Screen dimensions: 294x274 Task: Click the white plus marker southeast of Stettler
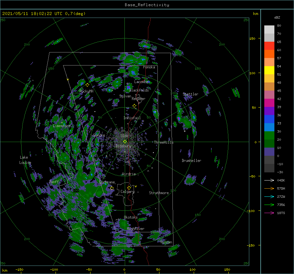185,131
